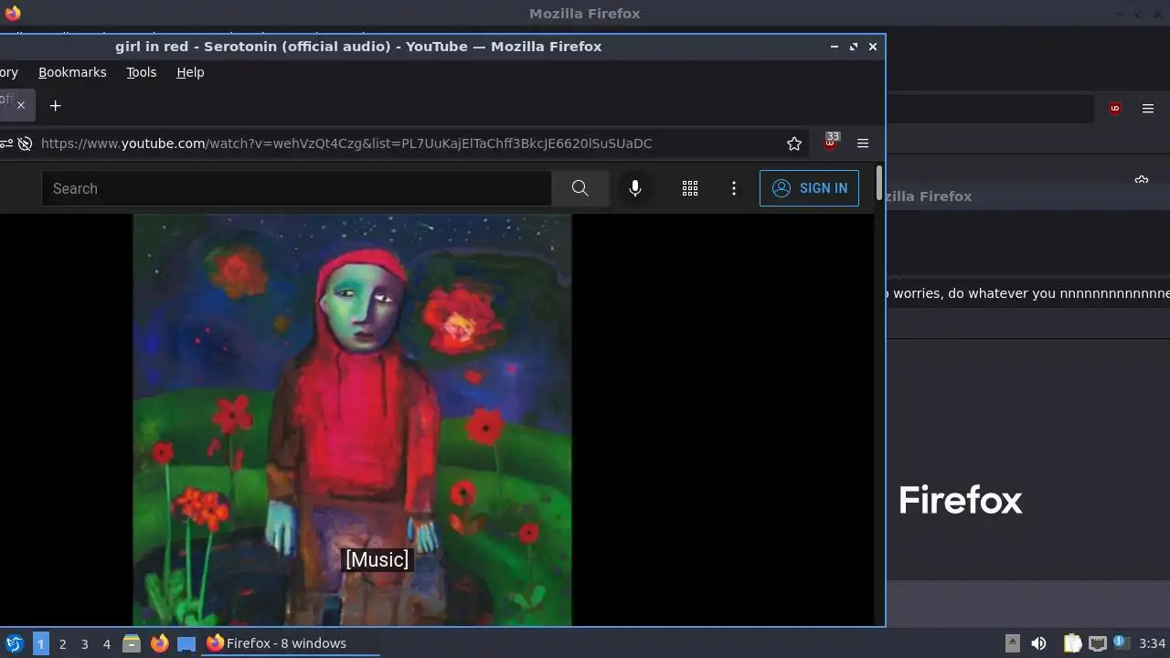Click the removable media eject tray icon
Viewport: 1170px width, 658px height.
tap(1012, 643)
